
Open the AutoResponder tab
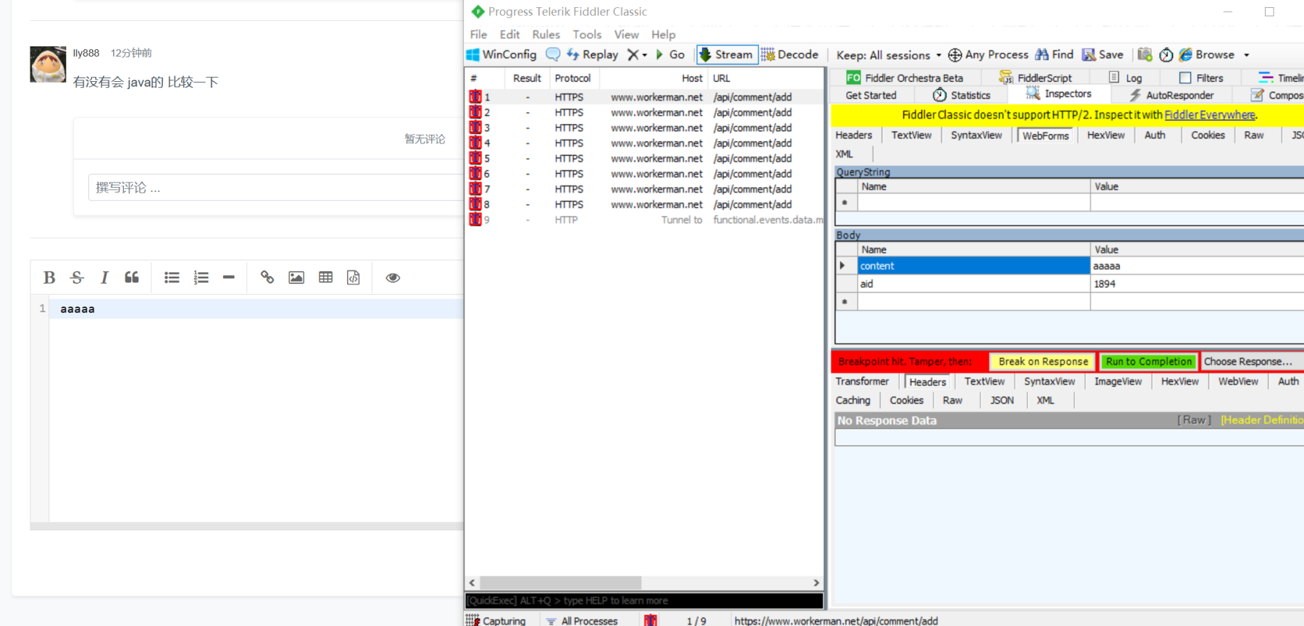[x=1171, y=95]
